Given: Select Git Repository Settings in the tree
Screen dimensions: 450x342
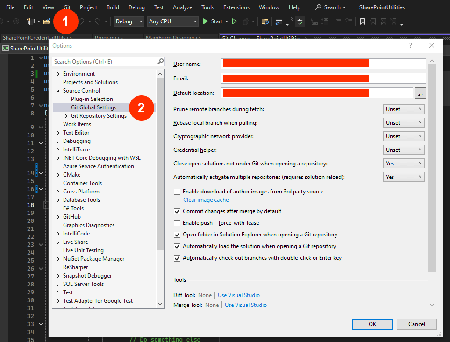Looking at the screenshot, I should point(99,116).
